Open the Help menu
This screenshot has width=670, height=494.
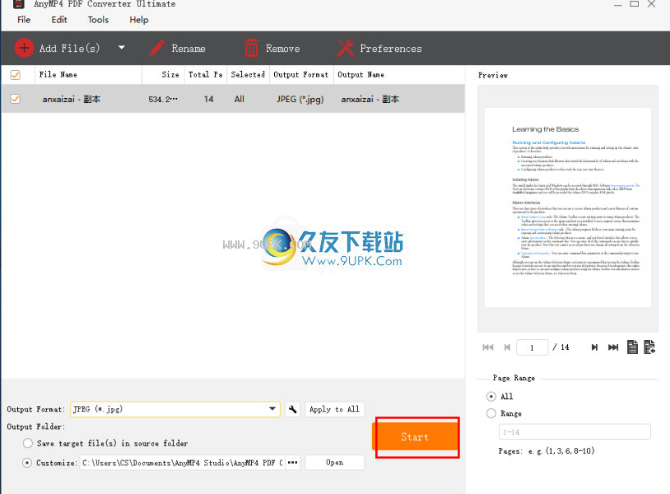[139, 20]
